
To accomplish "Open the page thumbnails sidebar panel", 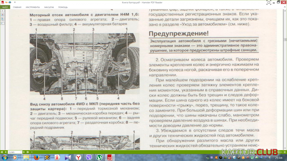I will pyautogui.click(x=2, y=15).
